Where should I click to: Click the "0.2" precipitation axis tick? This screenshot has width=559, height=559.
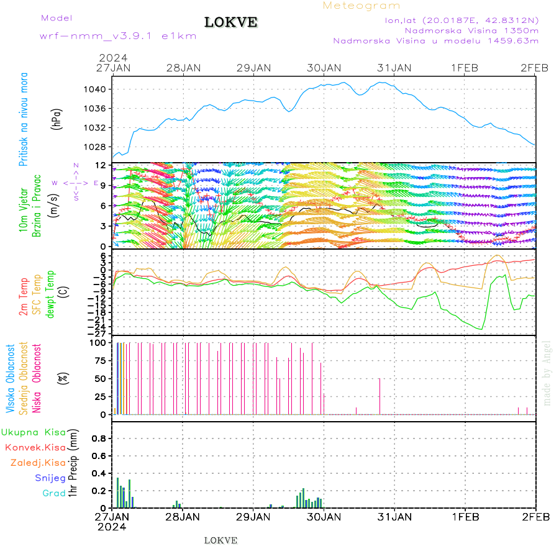pos(99,491)
